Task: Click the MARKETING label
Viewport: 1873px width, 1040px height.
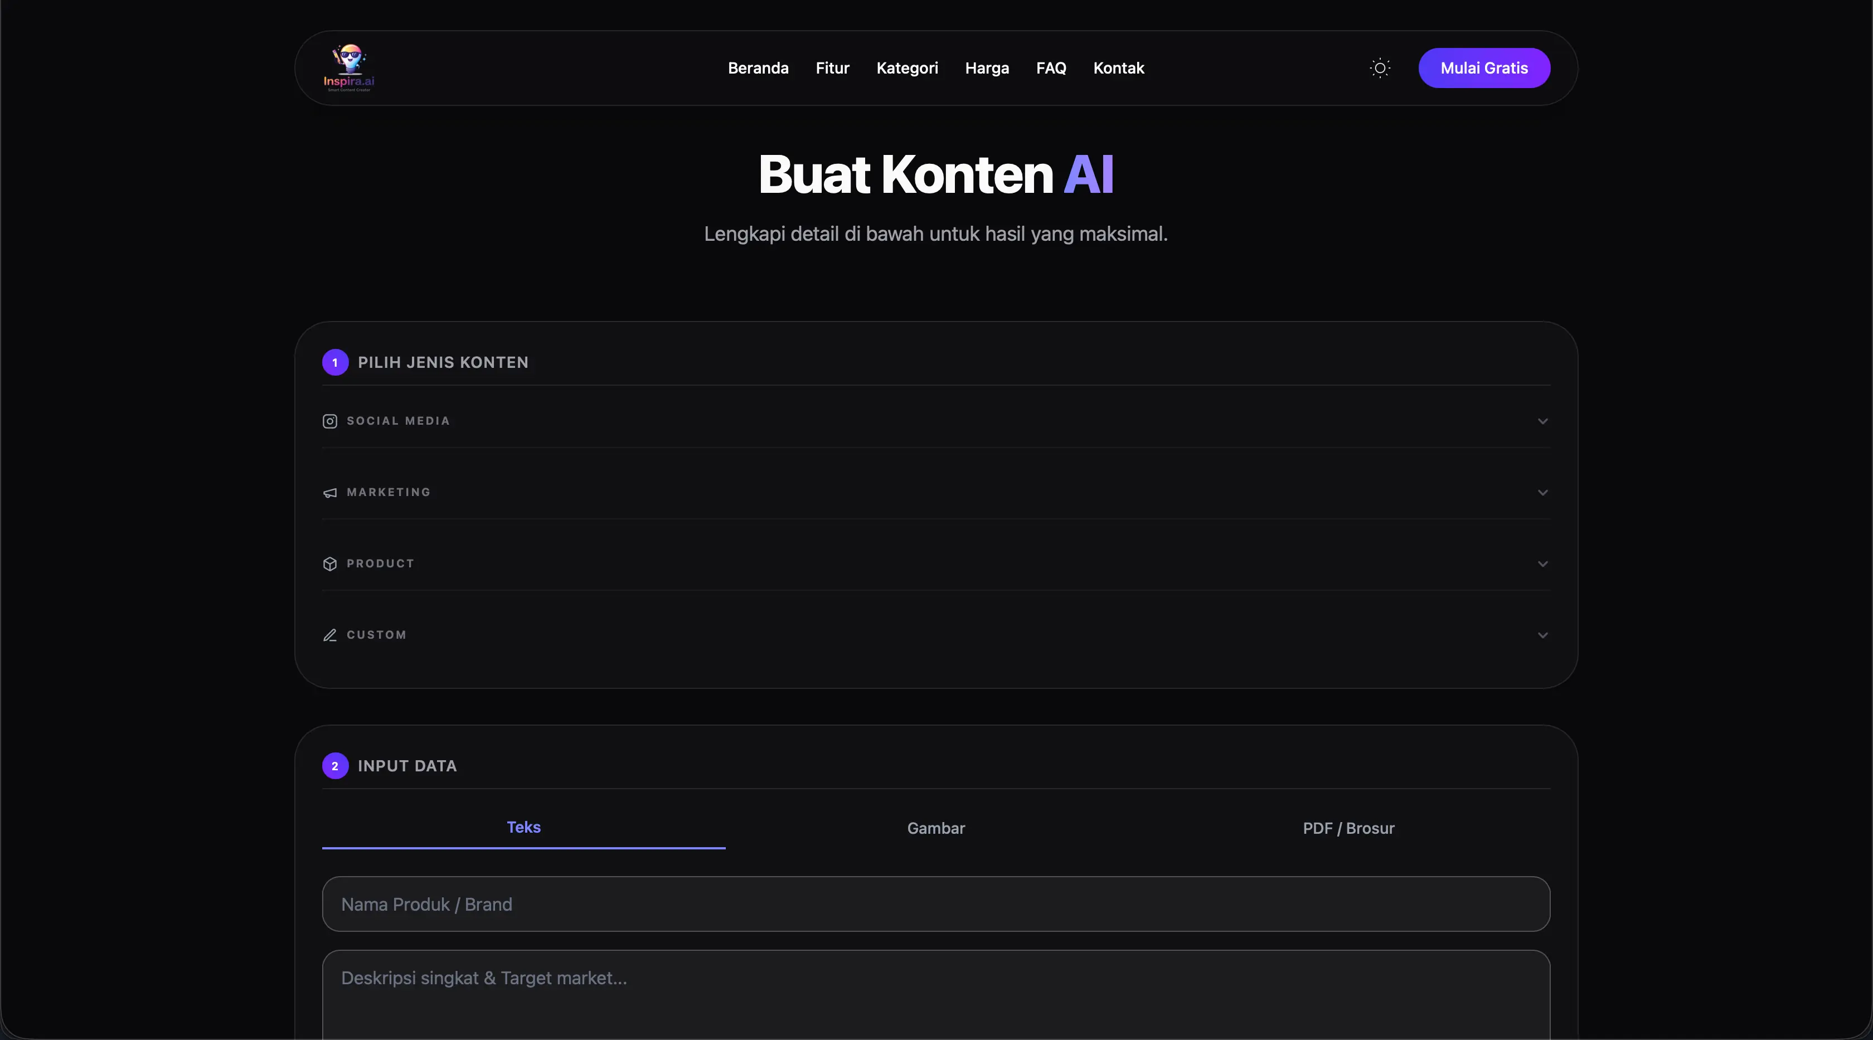Action: (389, 493)
